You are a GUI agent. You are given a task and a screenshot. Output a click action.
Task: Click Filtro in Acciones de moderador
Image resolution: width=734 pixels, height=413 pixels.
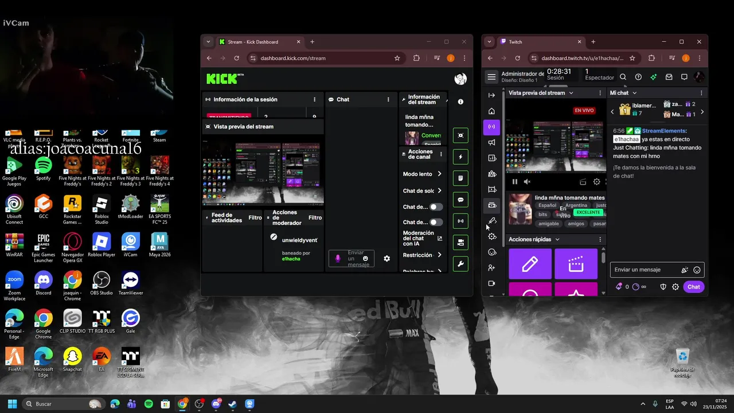pyautogui.click(x=315, y=217)
